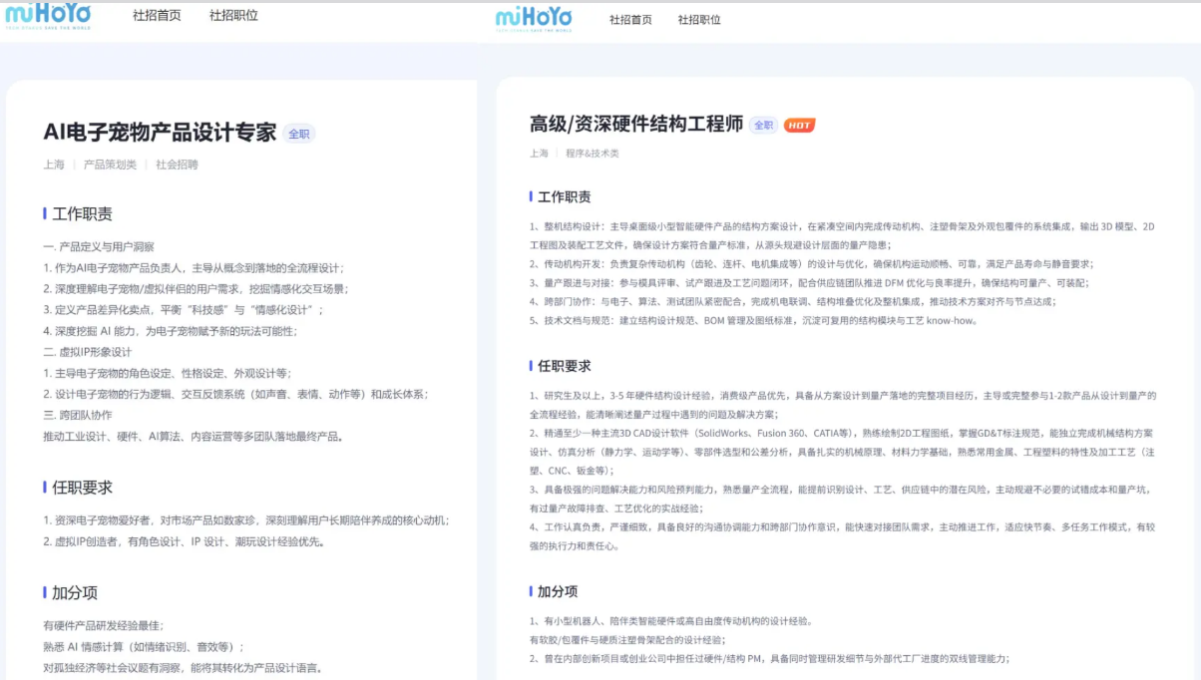1201x680 pixels.
Task: Open 社招首页 in the left window
Action: tap(157, 15)
